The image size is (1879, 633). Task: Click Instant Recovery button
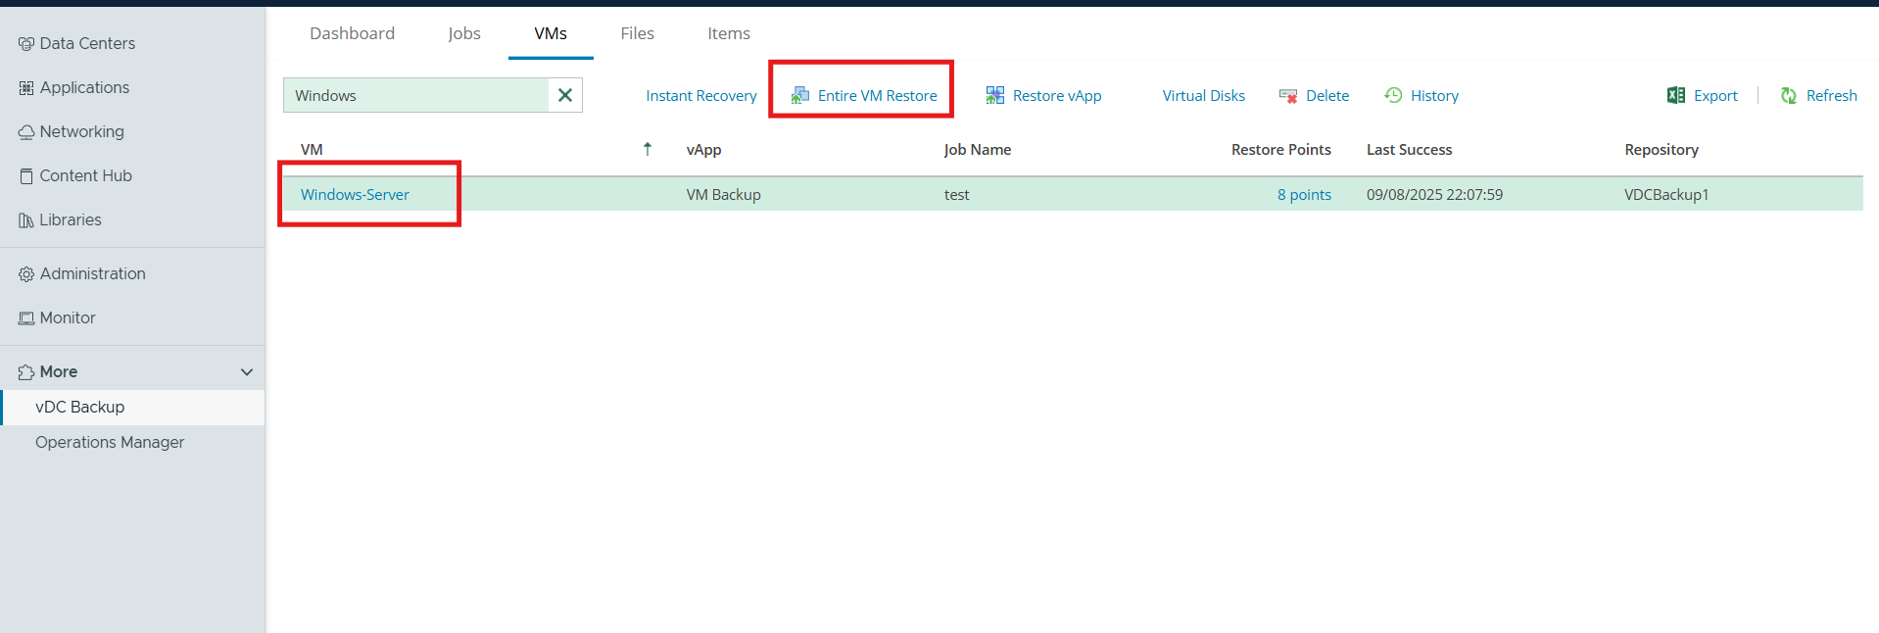tap(701, 96)
